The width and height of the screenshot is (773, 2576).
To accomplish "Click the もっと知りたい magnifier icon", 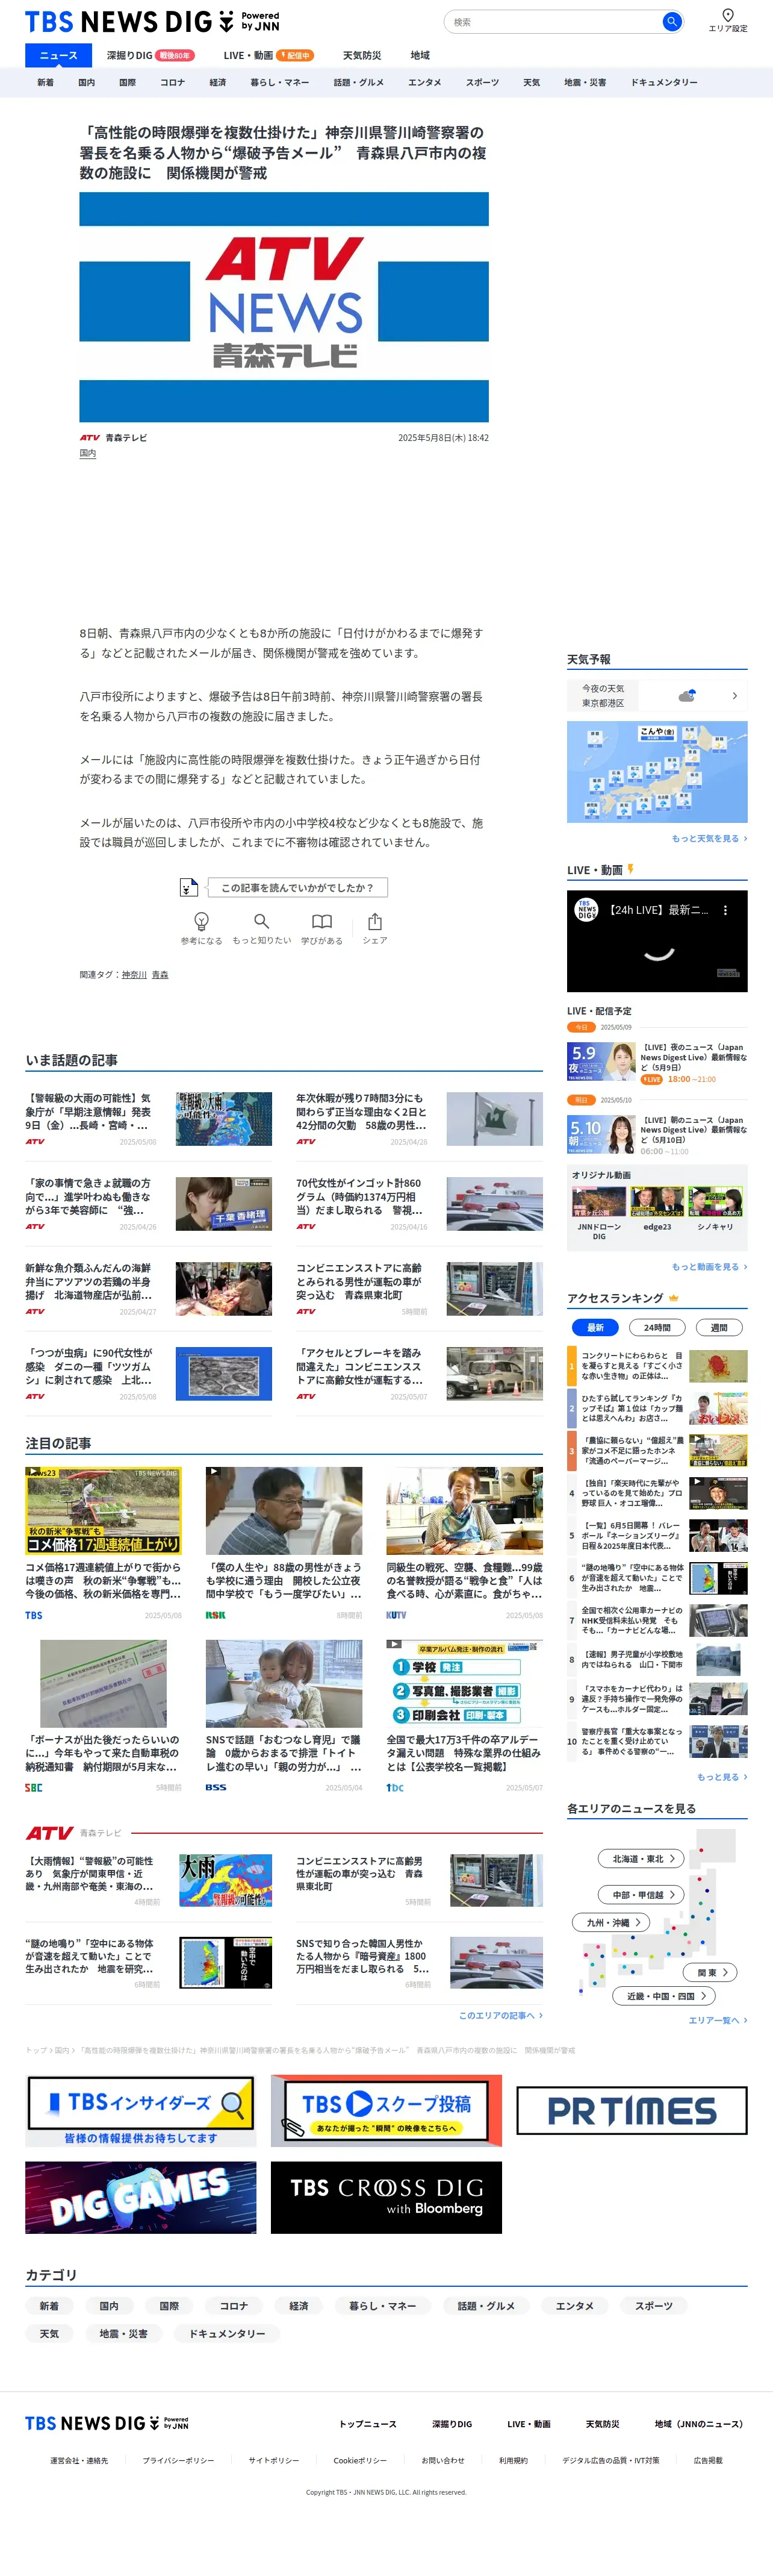I will point(262,921).
